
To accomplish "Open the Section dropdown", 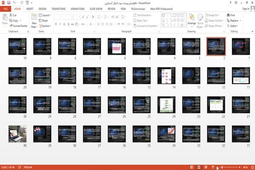I will [45, 26].
